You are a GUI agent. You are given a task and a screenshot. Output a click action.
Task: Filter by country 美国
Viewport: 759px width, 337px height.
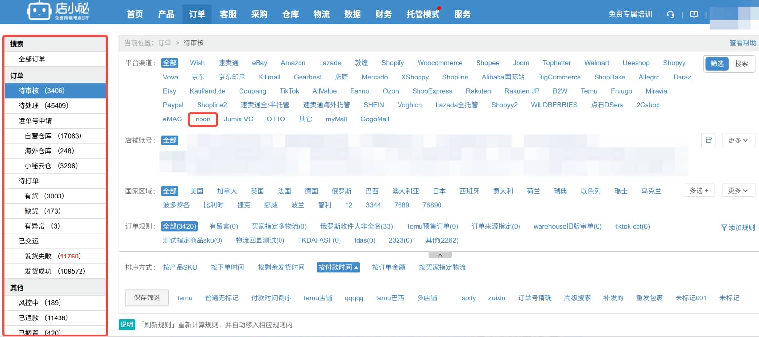pos(197,191)
